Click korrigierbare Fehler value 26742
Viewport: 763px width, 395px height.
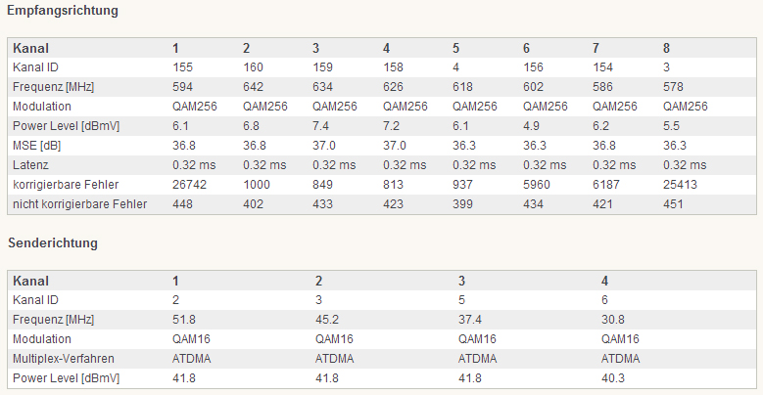(189, 185)
